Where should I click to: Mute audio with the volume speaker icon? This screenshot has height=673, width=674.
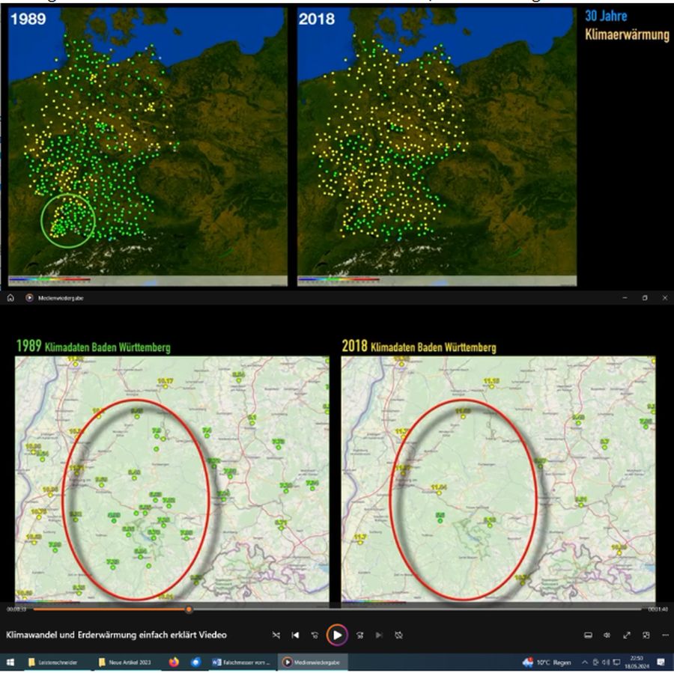(x=607, y=635)
